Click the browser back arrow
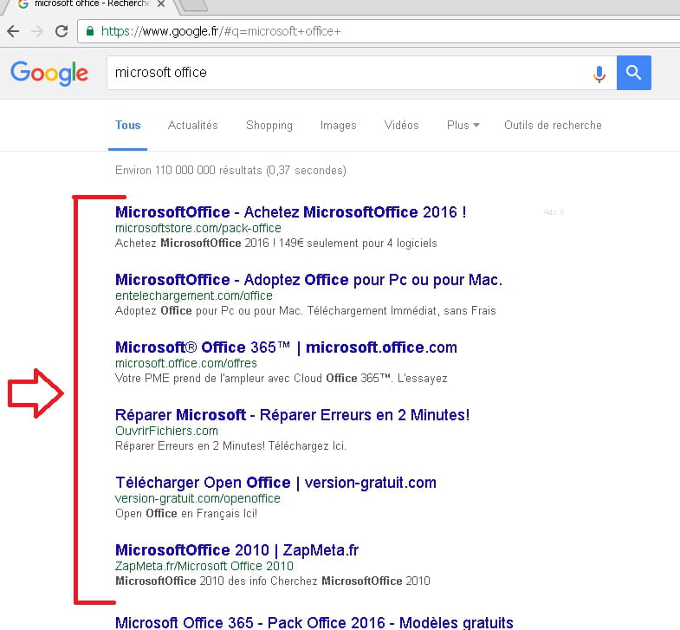 (14, 31)
